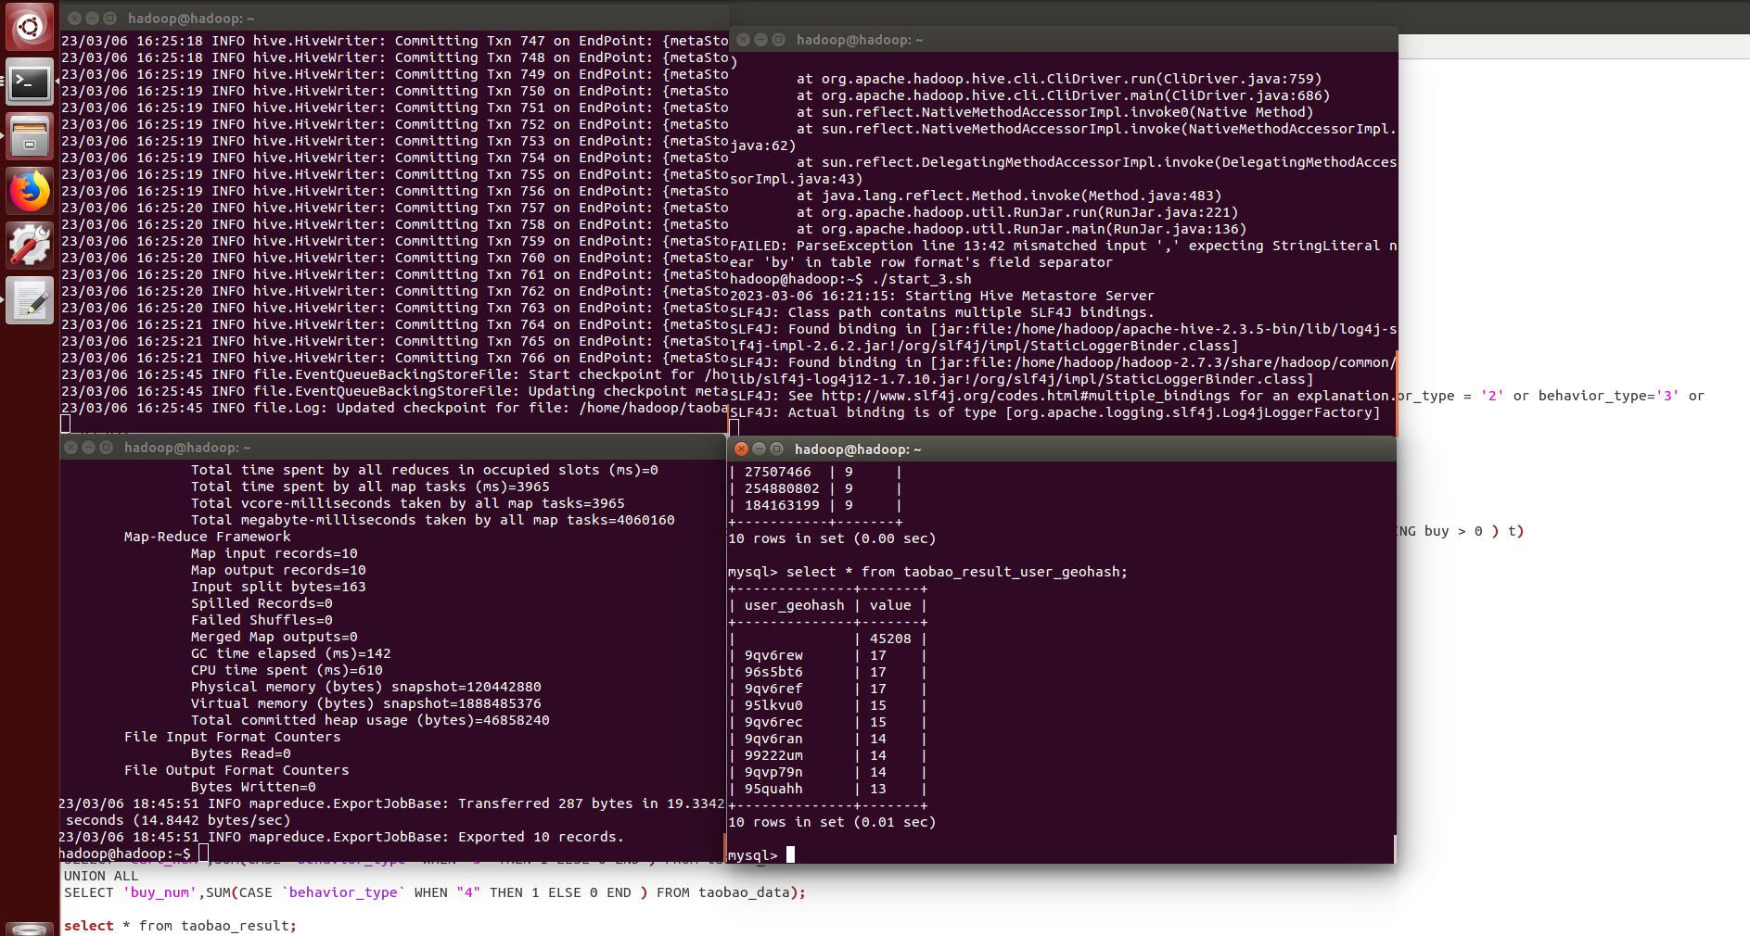1750x936 pixels.
Task: Click 'UNION ALL' line in the editor
Action: tap(101, 876)
